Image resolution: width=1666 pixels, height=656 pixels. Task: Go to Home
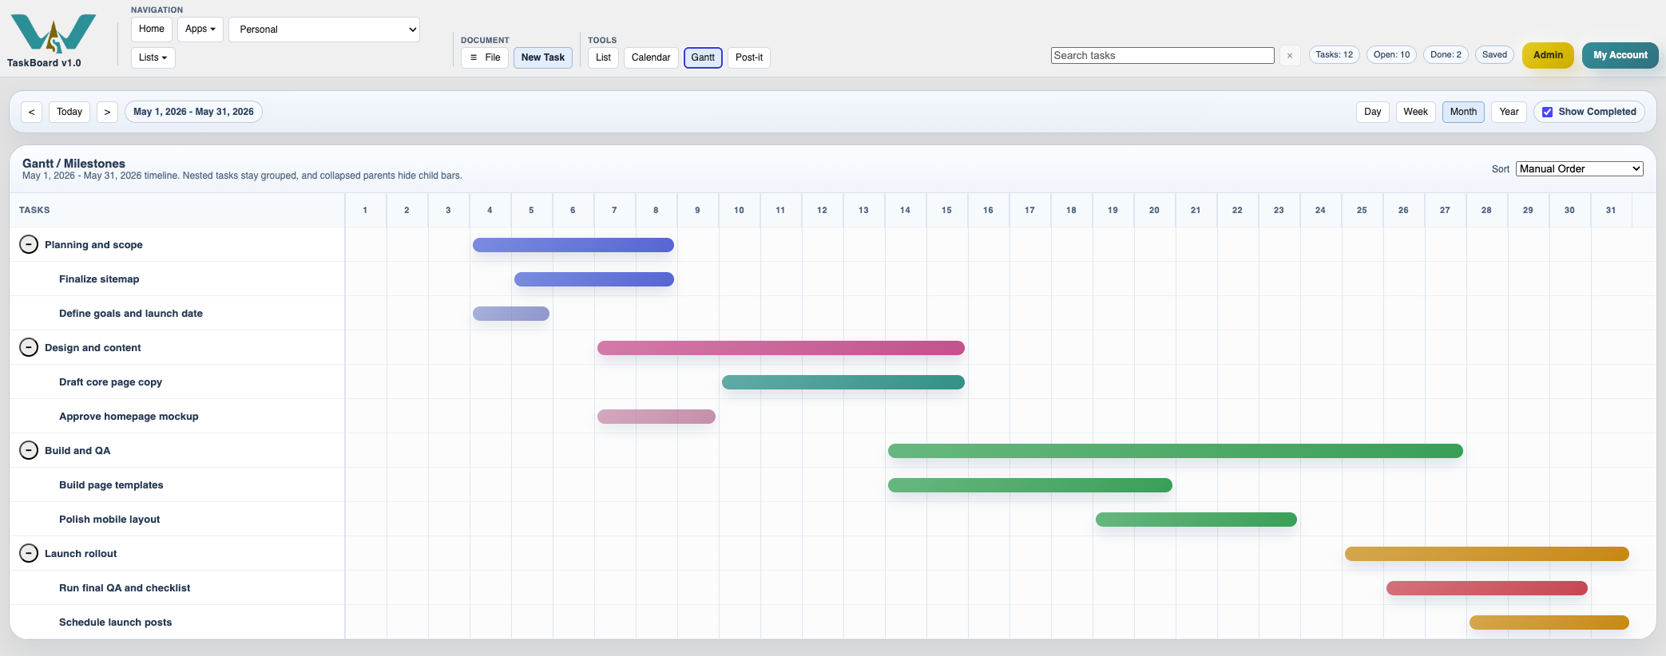click(x=152, y=29)
